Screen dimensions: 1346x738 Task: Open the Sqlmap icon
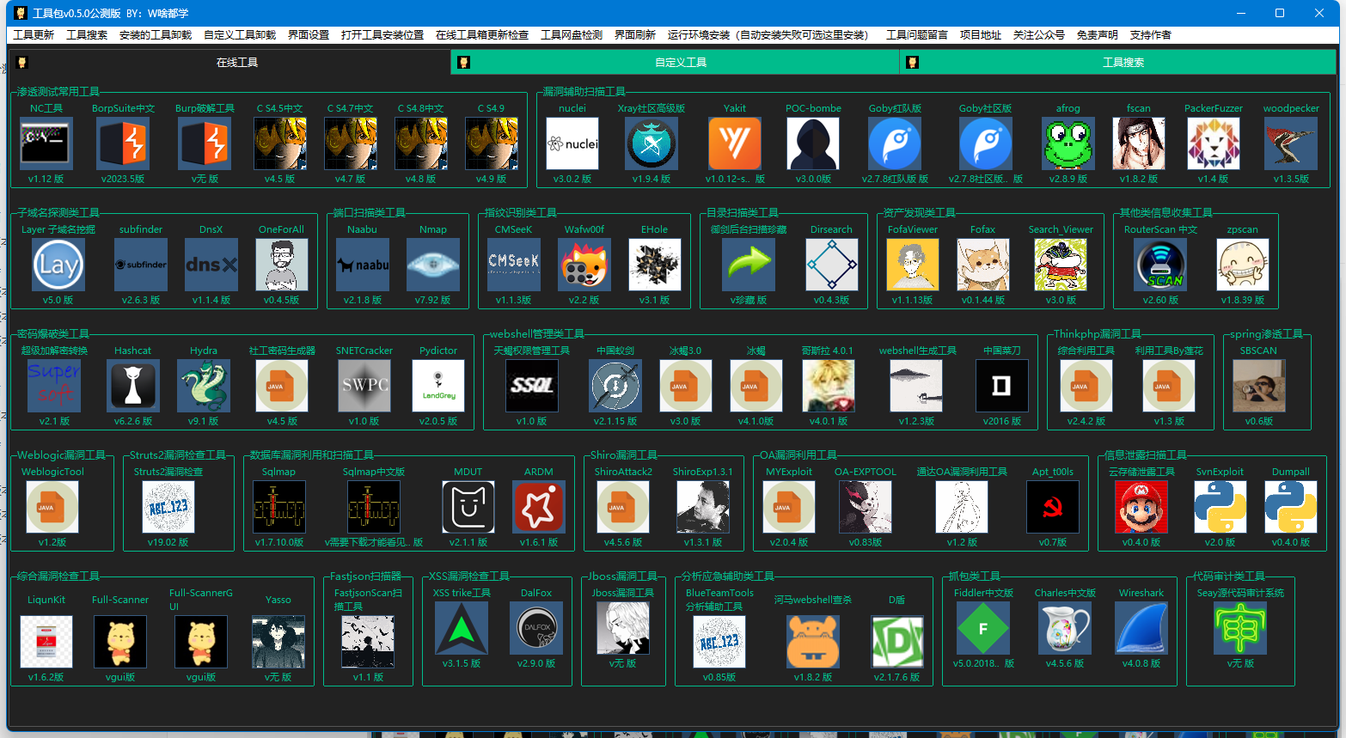click(279, 507)
